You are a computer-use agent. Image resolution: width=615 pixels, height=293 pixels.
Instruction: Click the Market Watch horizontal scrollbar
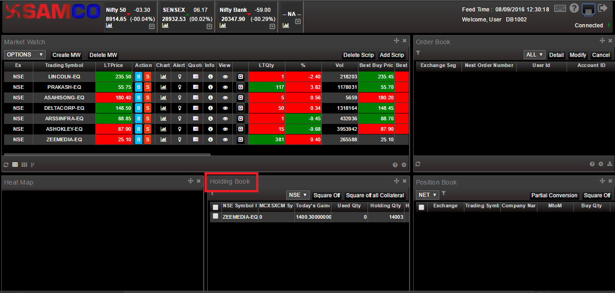pos(107,155)
